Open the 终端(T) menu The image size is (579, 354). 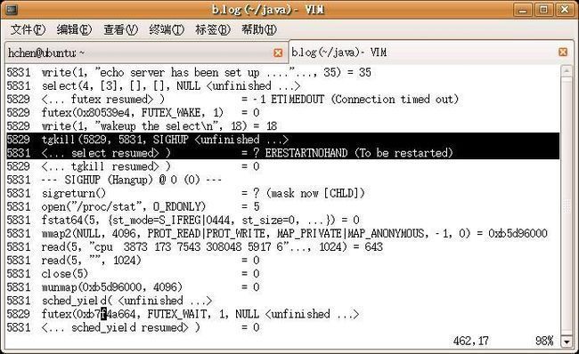coord(167,29)
